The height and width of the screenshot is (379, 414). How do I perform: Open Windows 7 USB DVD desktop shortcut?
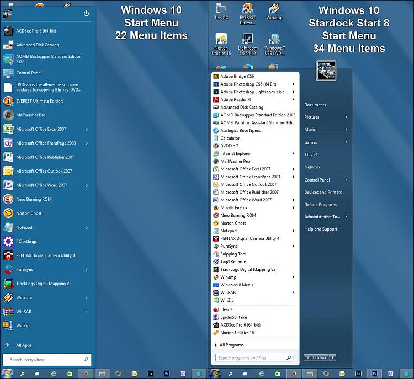[274, 44]
